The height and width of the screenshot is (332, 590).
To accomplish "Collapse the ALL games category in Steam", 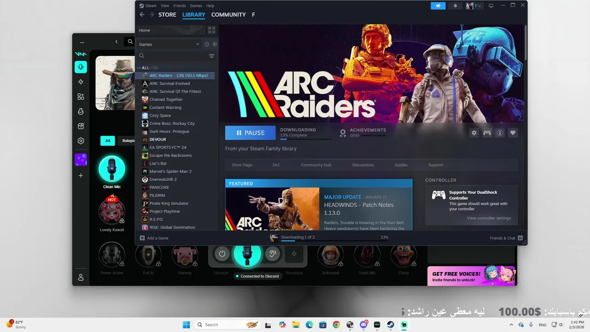I will click(x=139, y=68).
